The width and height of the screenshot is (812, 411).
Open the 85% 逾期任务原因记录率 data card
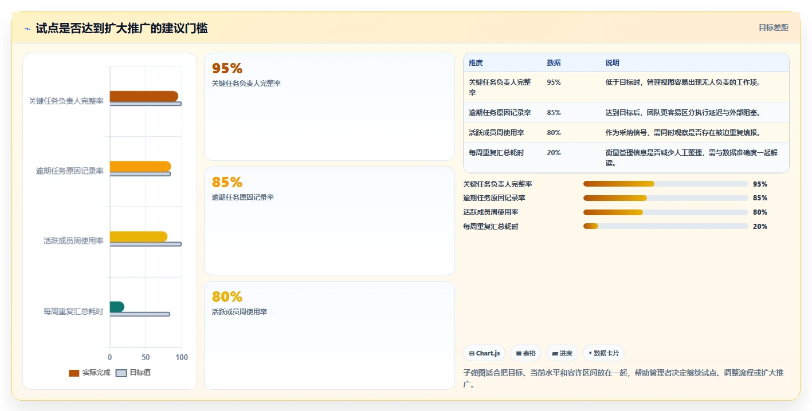point(329,221)
